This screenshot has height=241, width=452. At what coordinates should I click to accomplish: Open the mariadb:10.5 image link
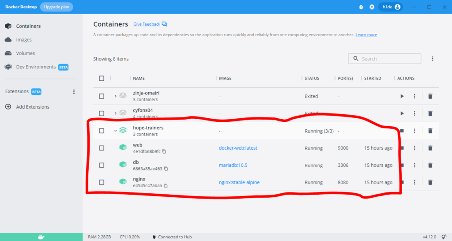click(x=234, y=165)
